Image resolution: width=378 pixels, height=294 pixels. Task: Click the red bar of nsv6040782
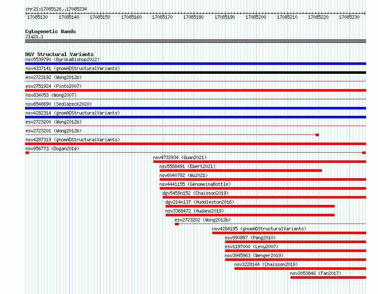(x=263, y=179)
